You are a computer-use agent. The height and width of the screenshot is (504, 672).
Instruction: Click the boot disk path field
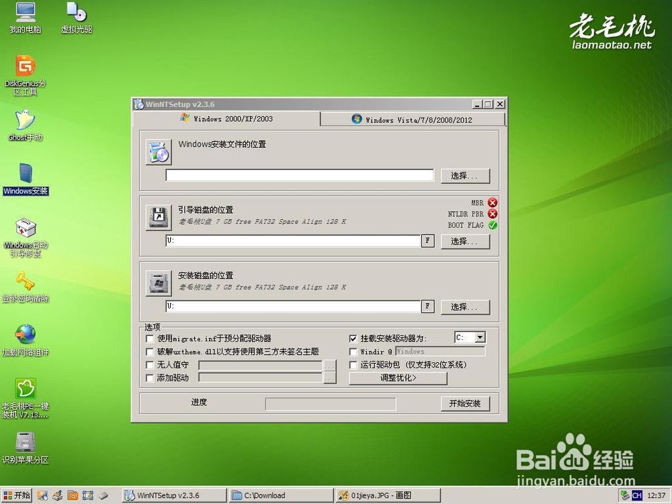tap(293, 241)
